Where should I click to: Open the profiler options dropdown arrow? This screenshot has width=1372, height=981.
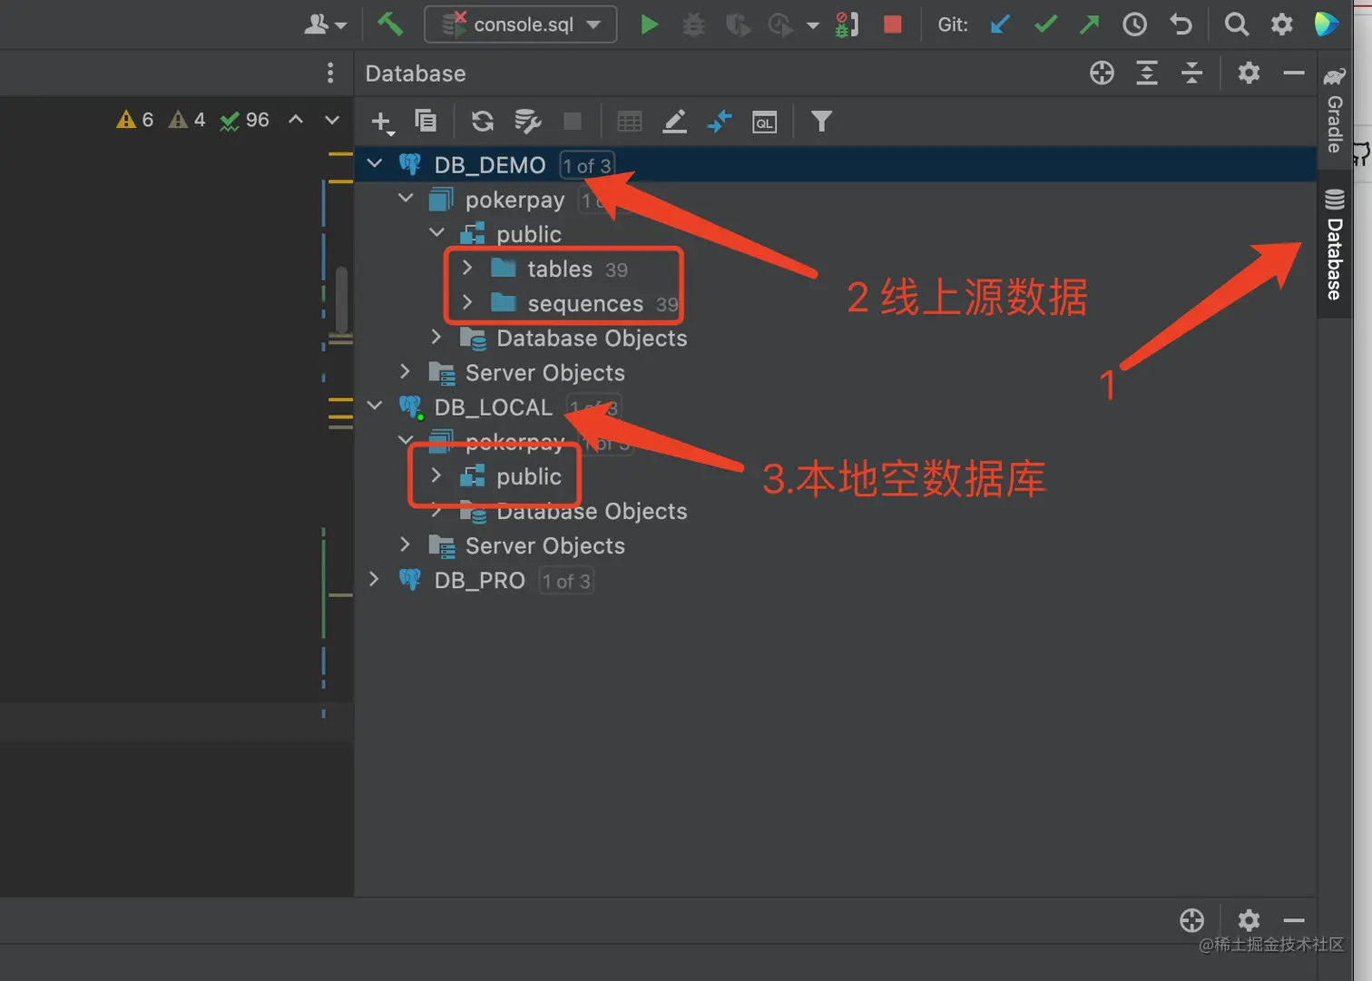pos(813,25)
